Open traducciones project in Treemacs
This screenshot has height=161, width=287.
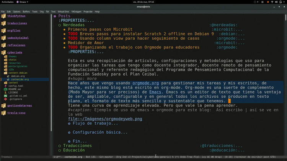coord(17,23)
